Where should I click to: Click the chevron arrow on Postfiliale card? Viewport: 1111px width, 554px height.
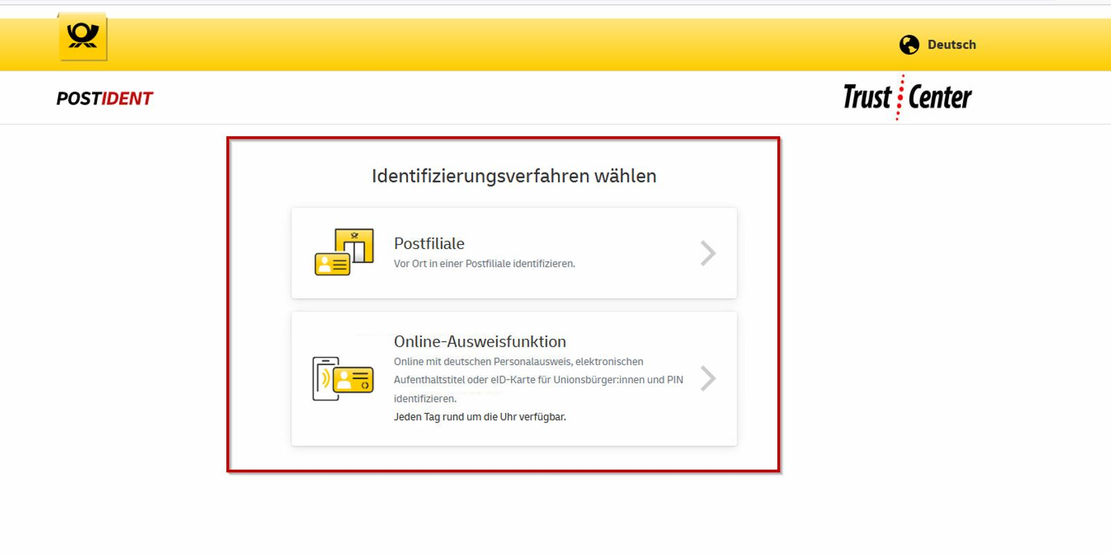pyautogui.click(x=707, y=253)
